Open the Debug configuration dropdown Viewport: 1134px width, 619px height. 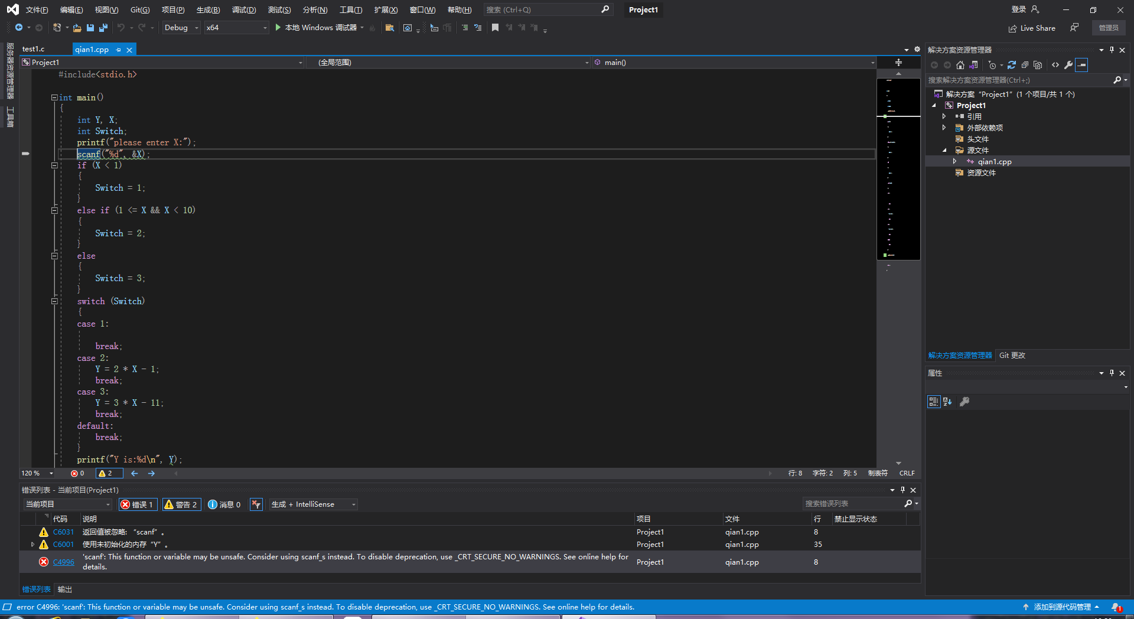(x=182, y=28)
